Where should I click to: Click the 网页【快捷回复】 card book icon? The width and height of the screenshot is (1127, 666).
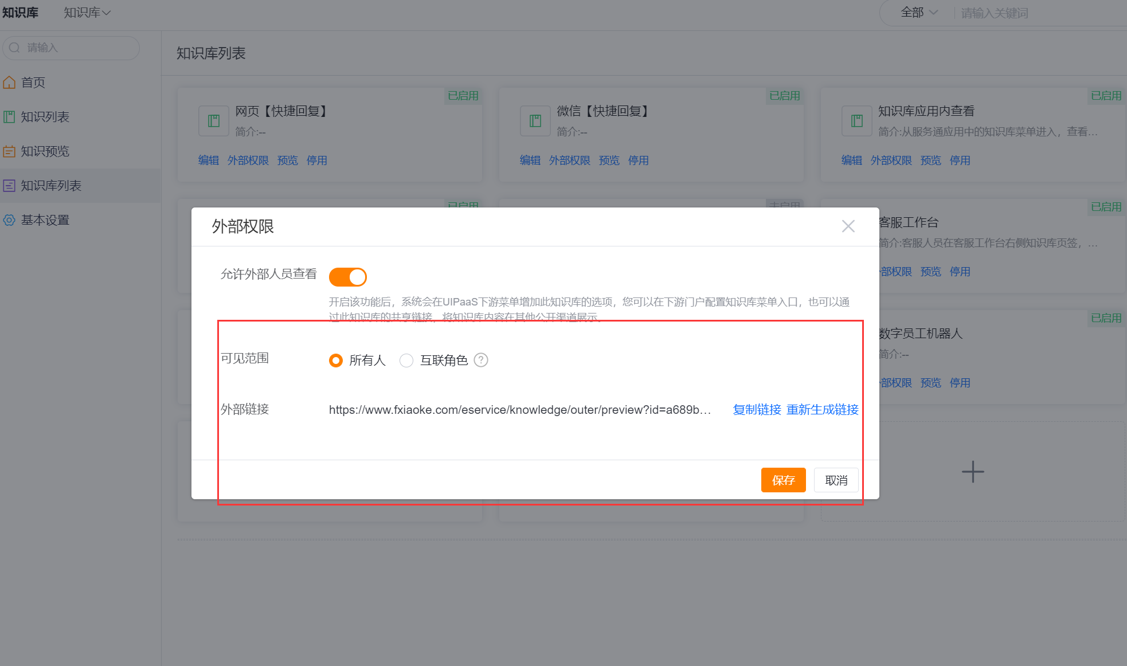point(214,121)
